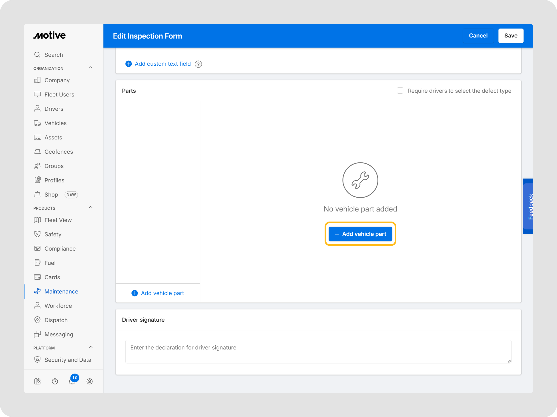Click the plus icon of bottom-left Add vehicle part
Image resolution: width=557 pixels, height=417 pixels.
click(x=135, y=293)
